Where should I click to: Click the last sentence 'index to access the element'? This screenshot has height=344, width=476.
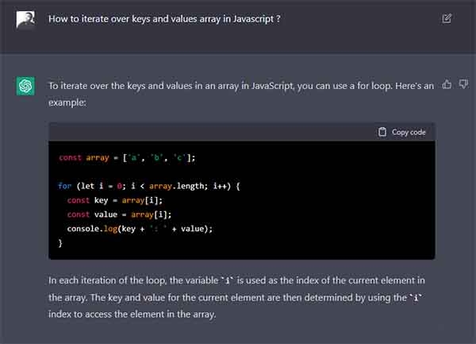pos(132,315)
